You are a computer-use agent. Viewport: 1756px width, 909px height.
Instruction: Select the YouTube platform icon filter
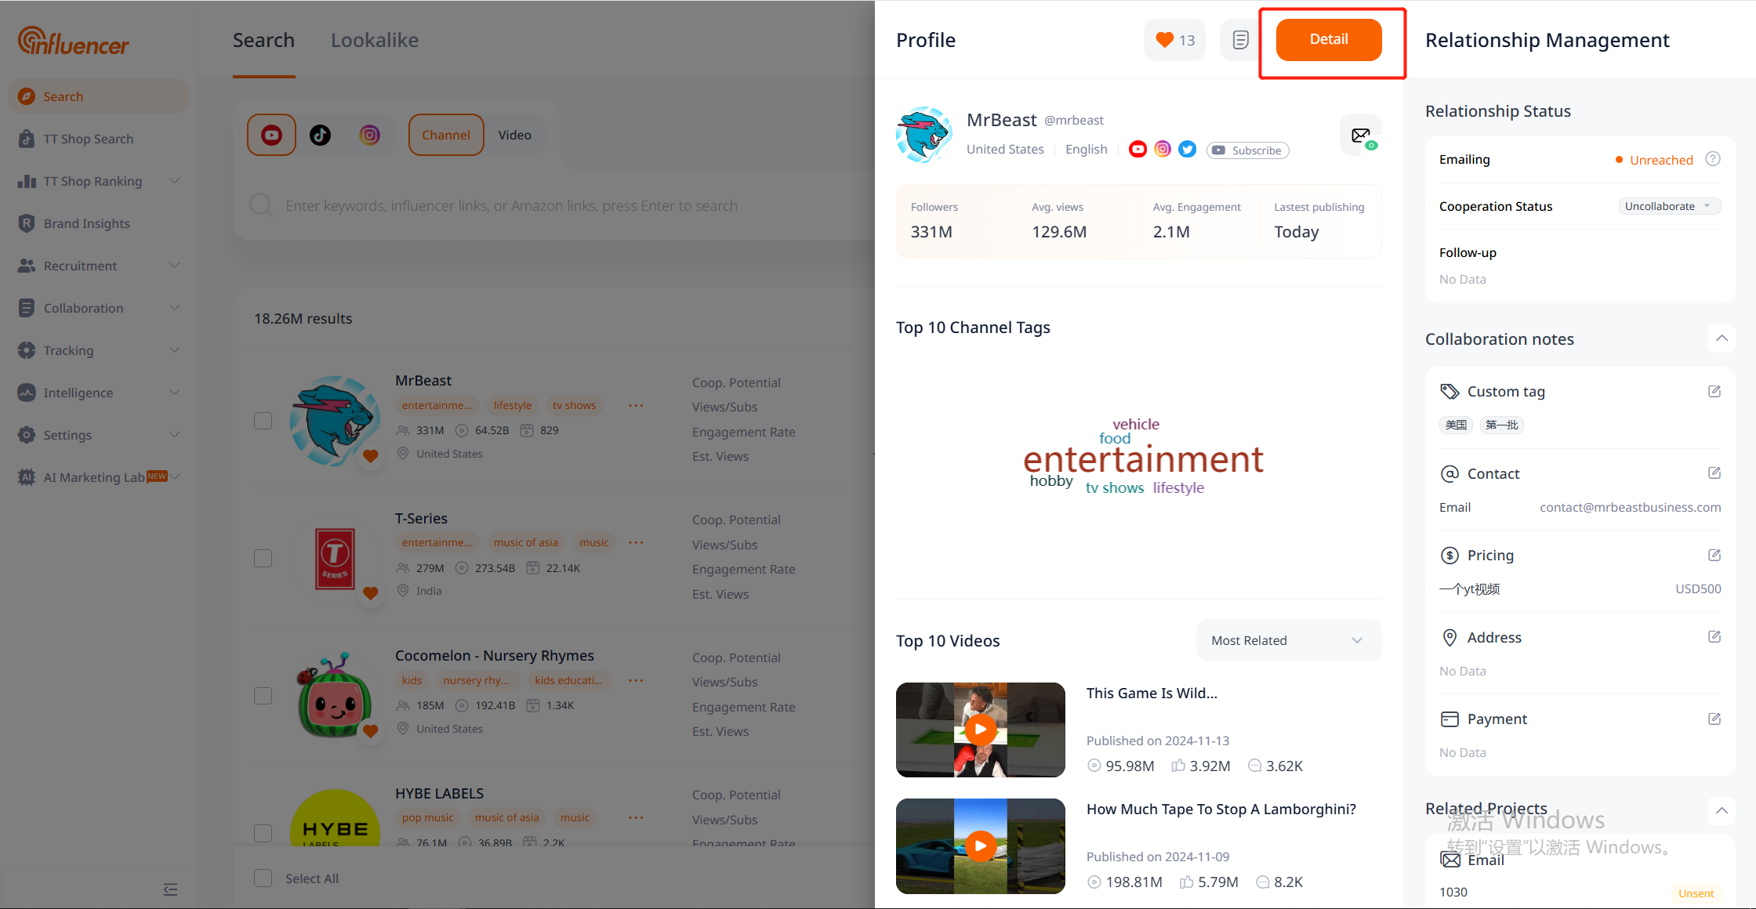[x=271, y=135]
